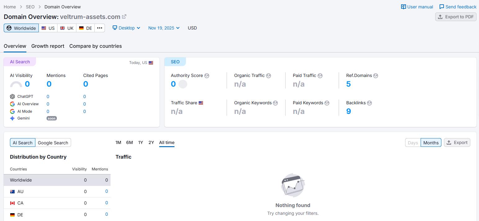Toggle the AI Search distribution view
This screenshot has height=221, width=479.
pos(23,142)
